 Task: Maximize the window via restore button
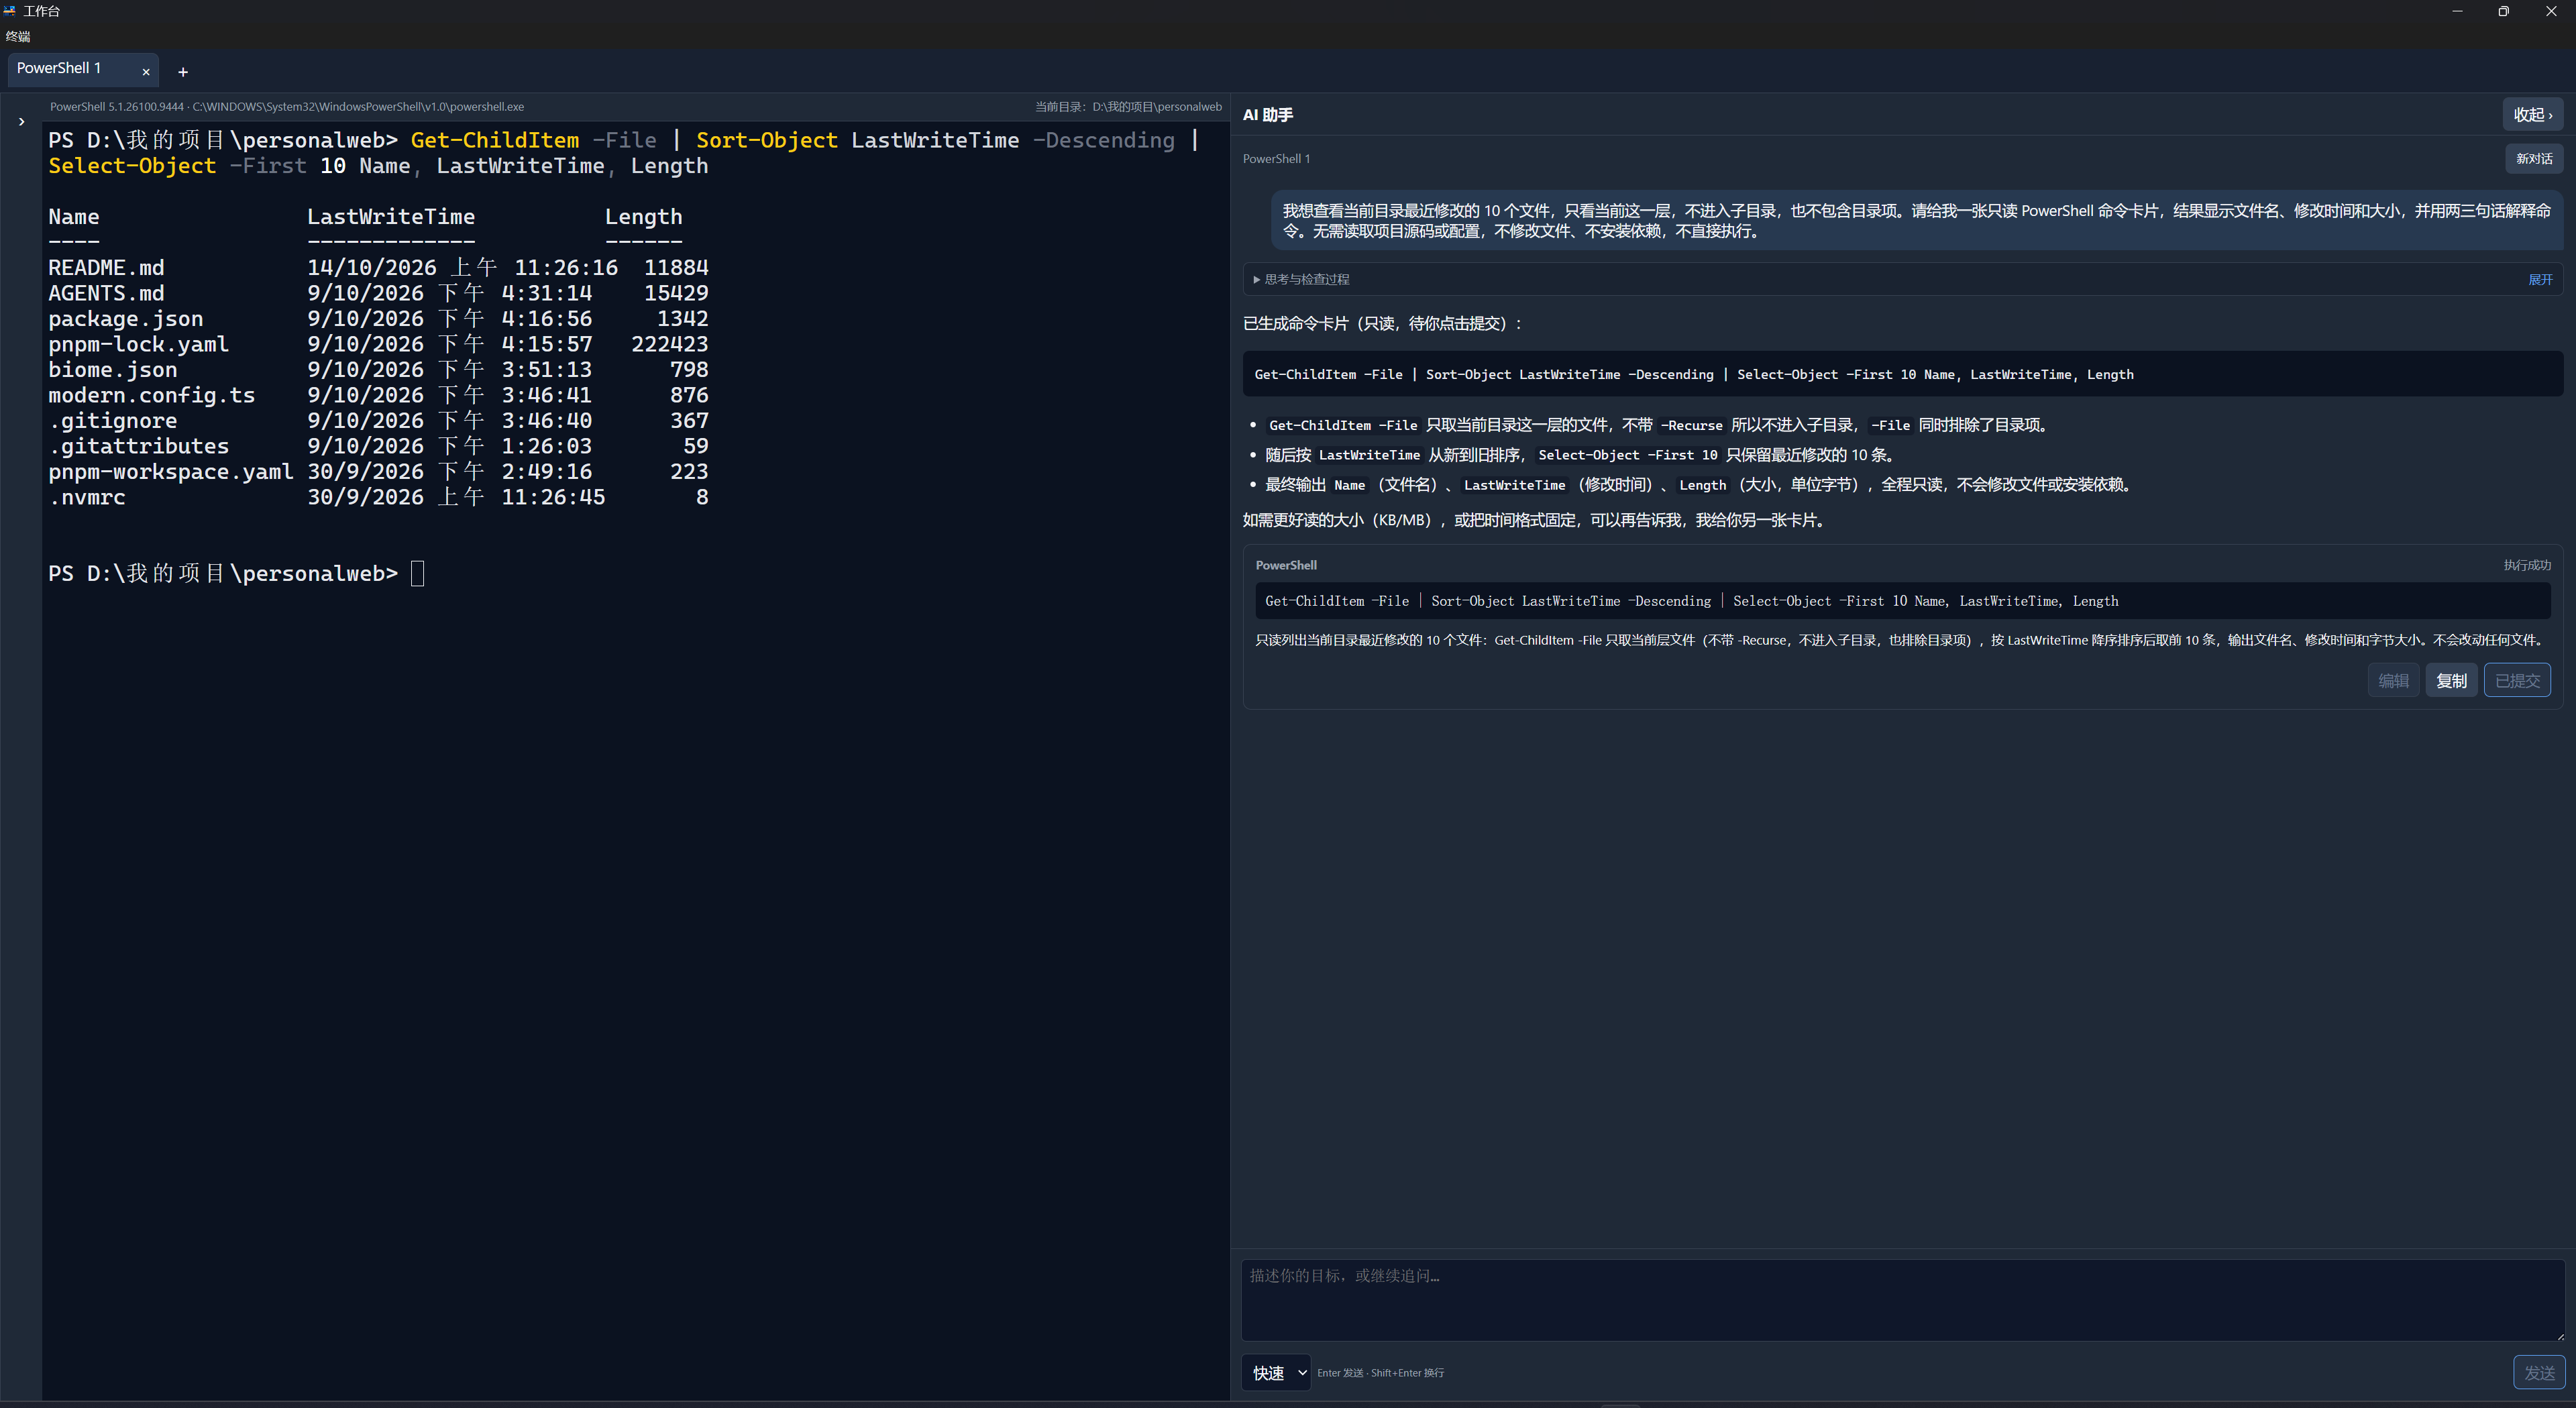click(x=2503, y=12)
